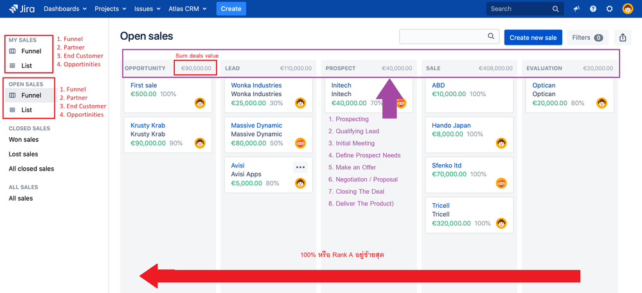This screenshot has height=293, width=642.
Task: Open the Tricell deal link
Action: coord(441,206)
